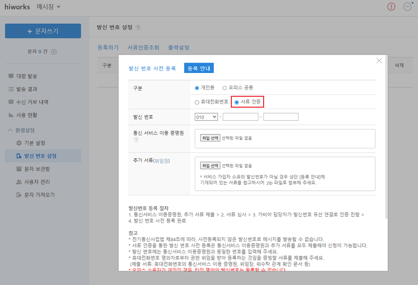The width and height of the screenshot is (418, 285).
Task: Open the chat bubble icon in header
Action: [407, 7]
